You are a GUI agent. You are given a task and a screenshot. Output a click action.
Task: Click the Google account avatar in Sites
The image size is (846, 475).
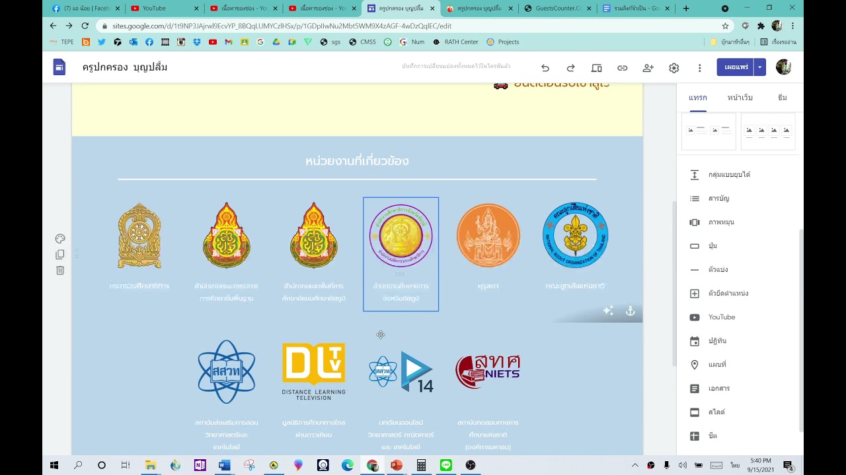(x=783, y=67)
